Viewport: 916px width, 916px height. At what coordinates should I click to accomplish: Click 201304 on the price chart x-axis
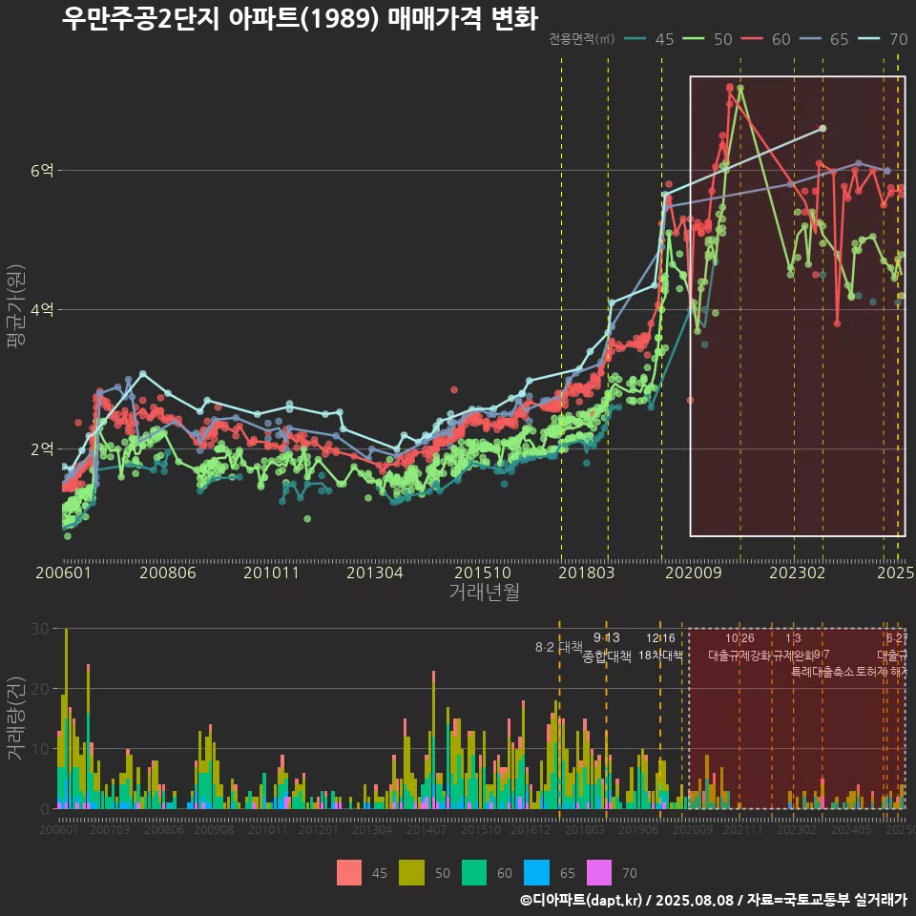pyautogui.click(x=374, y=572)
